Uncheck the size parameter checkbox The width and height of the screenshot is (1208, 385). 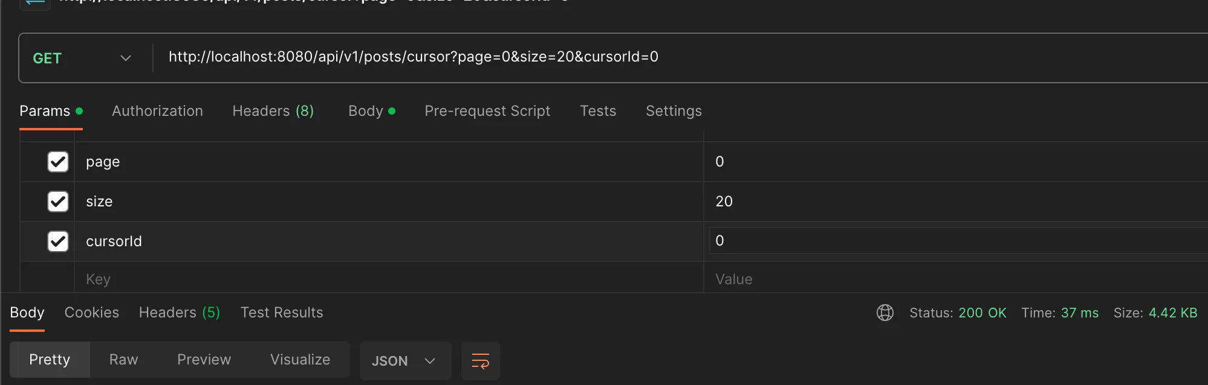58,202
